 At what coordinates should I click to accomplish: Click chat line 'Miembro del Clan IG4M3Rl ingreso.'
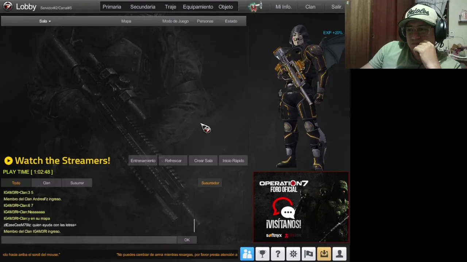[x=32, y=231]
